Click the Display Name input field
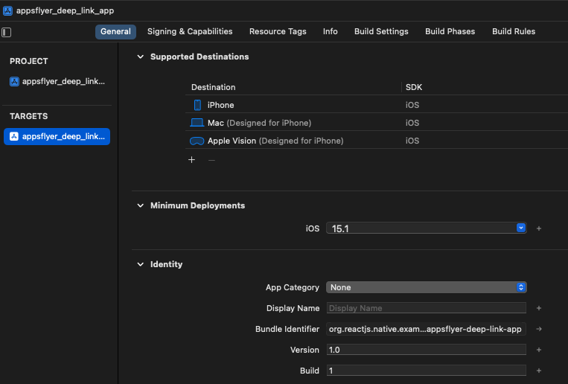The width and height of the screenshot is (568, 384). pos(426,308)
